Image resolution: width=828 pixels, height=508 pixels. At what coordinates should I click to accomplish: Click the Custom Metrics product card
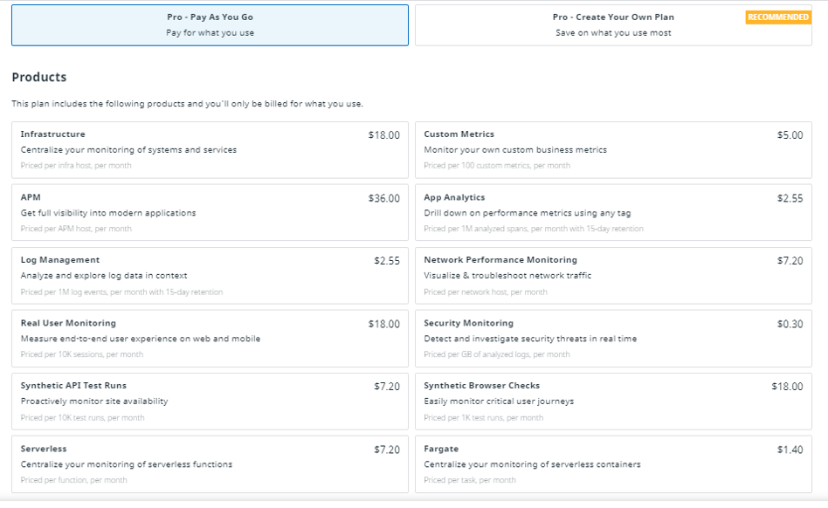(612, 149)
